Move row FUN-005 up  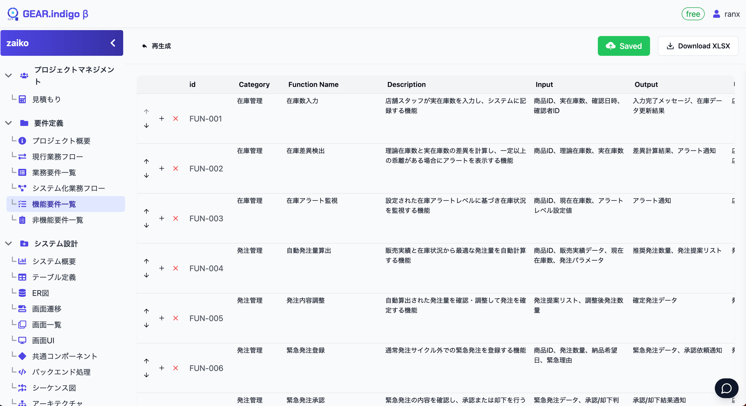pyautogui.click(x=146, y=311)
